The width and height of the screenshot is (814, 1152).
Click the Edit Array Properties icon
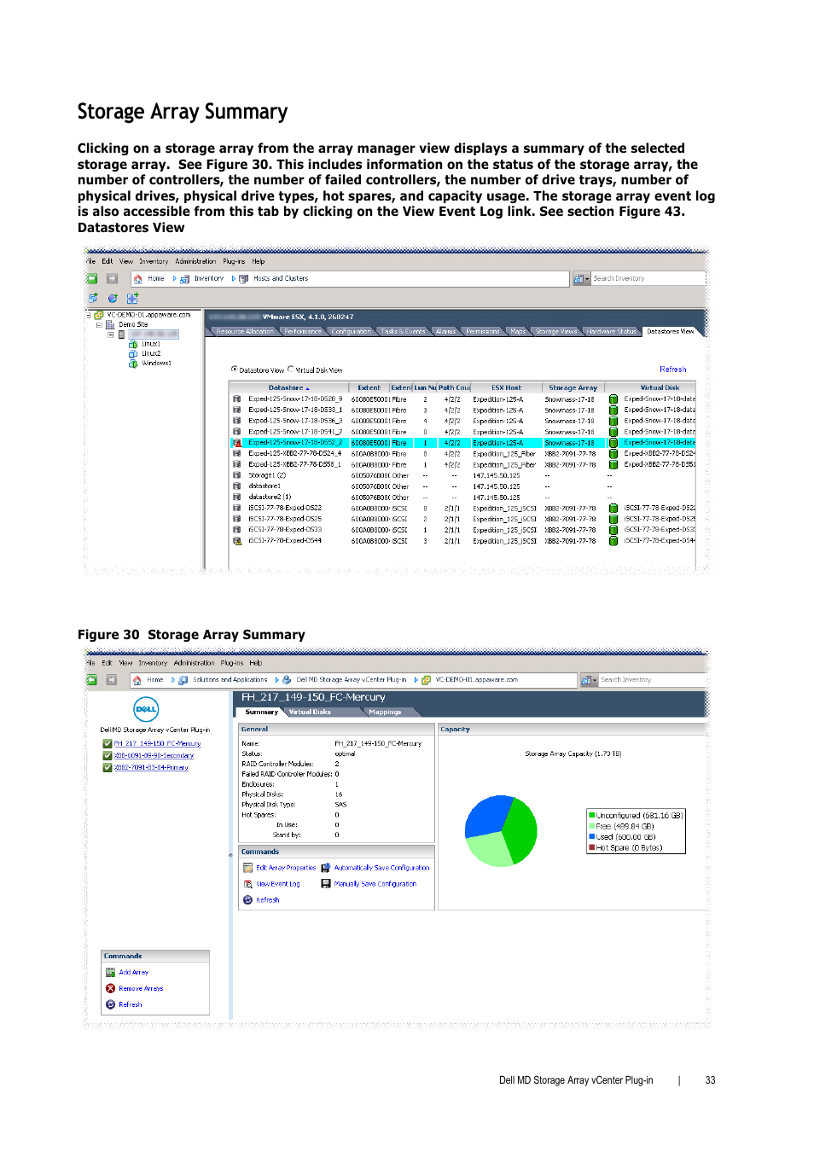click(x=248, y=868)
